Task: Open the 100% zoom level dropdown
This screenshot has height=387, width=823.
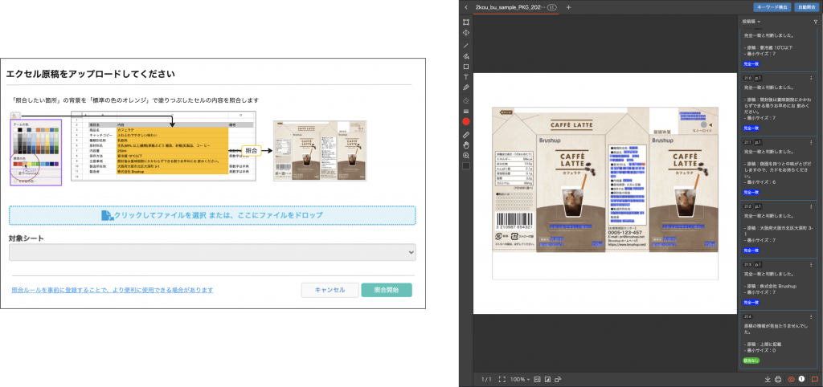Action: pyautogui.click(x=521, y=379)
